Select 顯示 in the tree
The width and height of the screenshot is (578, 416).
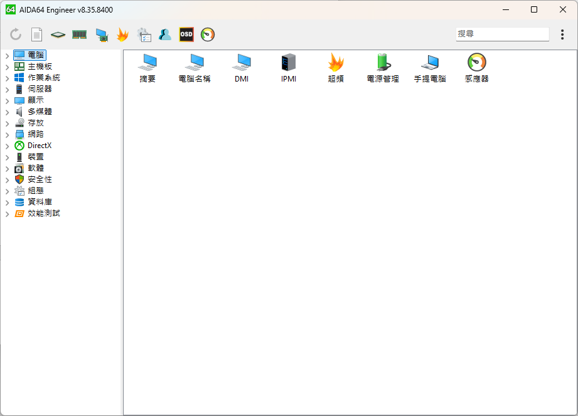click(x=29, y=100)
